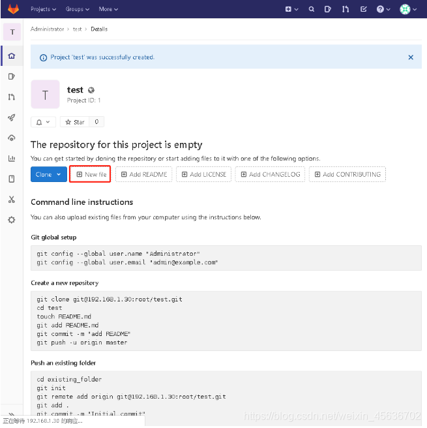Click the git remote add origin line

pos(131,396)
